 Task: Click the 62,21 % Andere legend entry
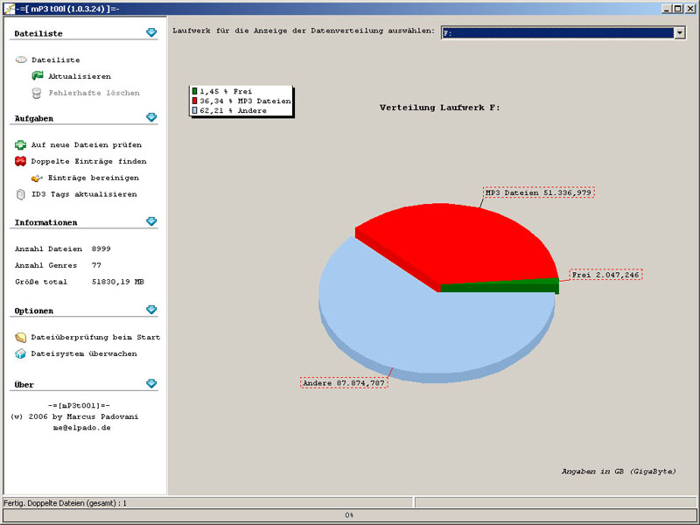tap(229, 111)
